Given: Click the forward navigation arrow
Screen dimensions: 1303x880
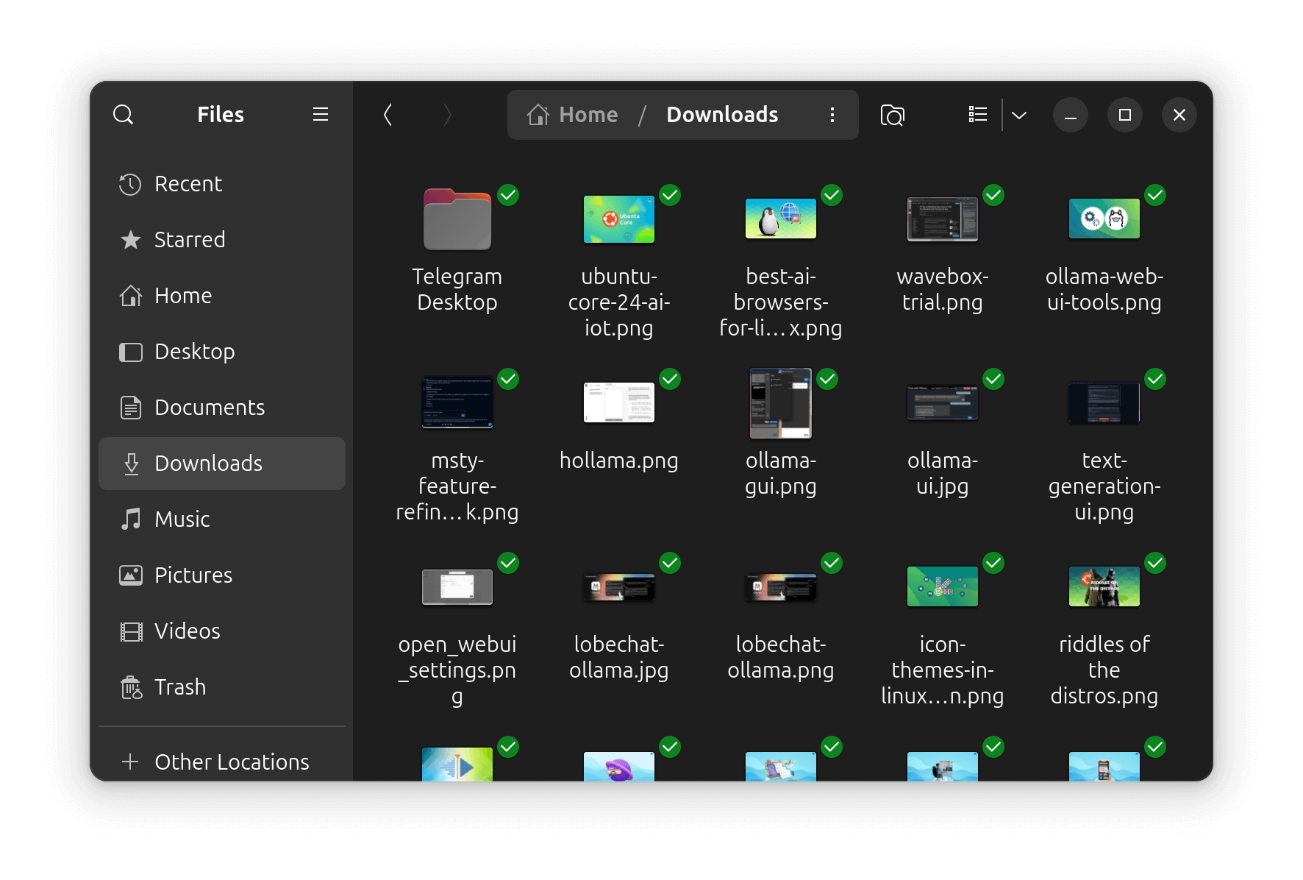Looking at the screenshot, I should [x=447, y=115].
